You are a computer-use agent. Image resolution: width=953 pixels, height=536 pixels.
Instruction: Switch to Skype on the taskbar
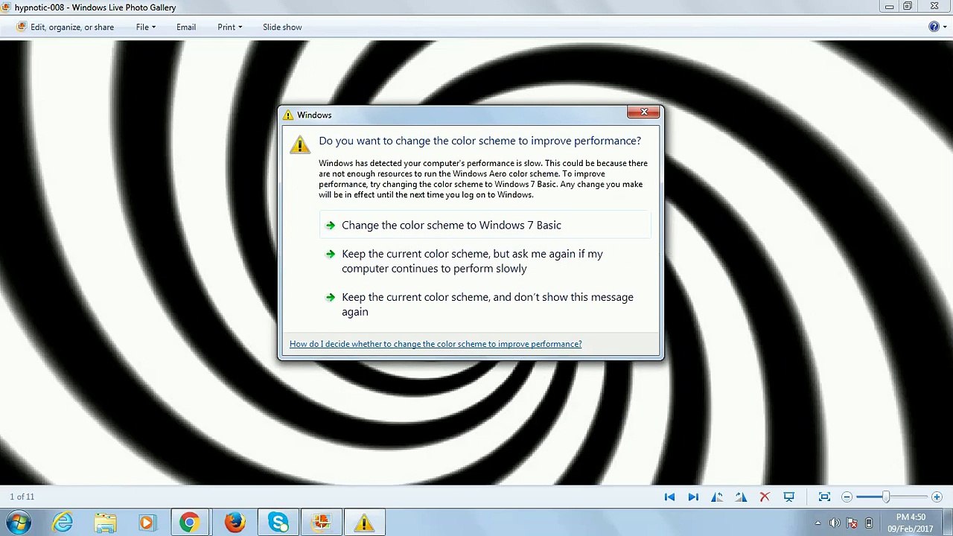tap(278, 523)
